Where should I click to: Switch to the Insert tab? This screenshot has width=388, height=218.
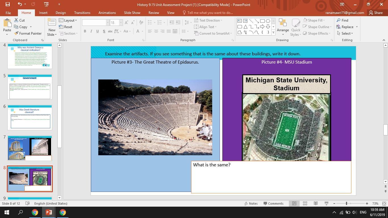click(43, 13)
